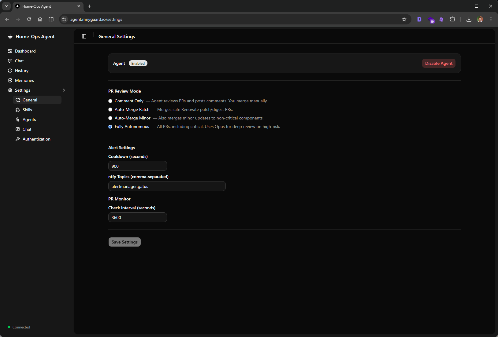Viewport: 498px width, 337px height.
Task: Select Comment Only review mode
Action: click(110, 101)
